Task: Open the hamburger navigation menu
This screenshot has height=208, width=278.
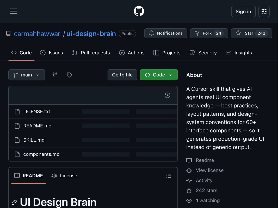Action: point(14,11)
